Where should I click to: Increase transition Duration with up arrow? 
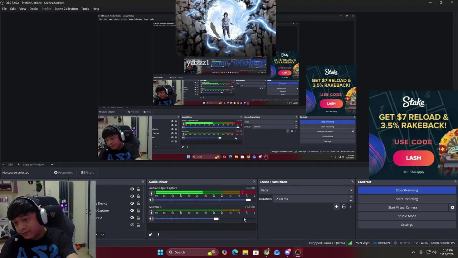point(351,197)
